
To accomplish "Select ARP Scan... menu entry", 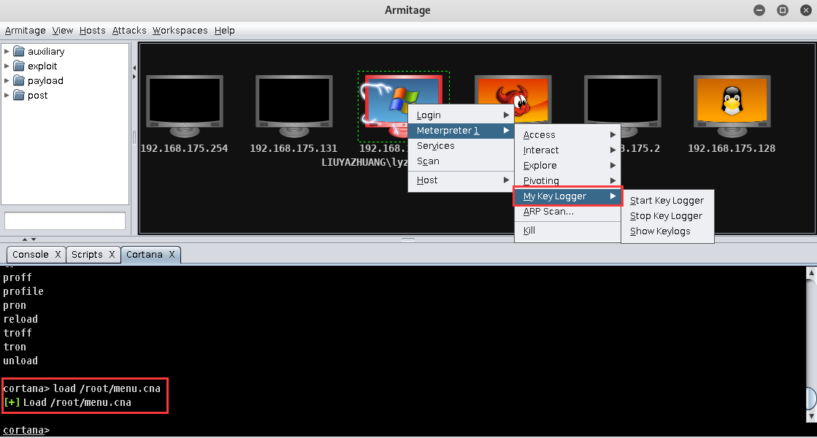I will 567,212.
